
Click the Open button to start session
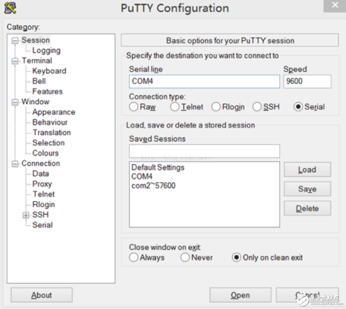coord(240,295)
